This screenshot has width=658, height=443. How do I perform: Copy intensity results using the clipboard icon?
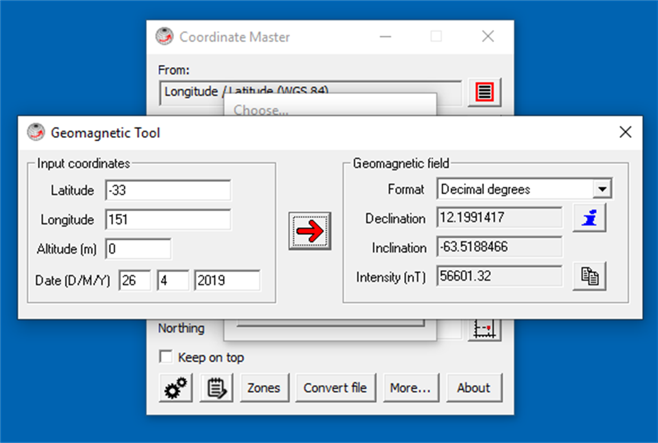pos(589,276)
